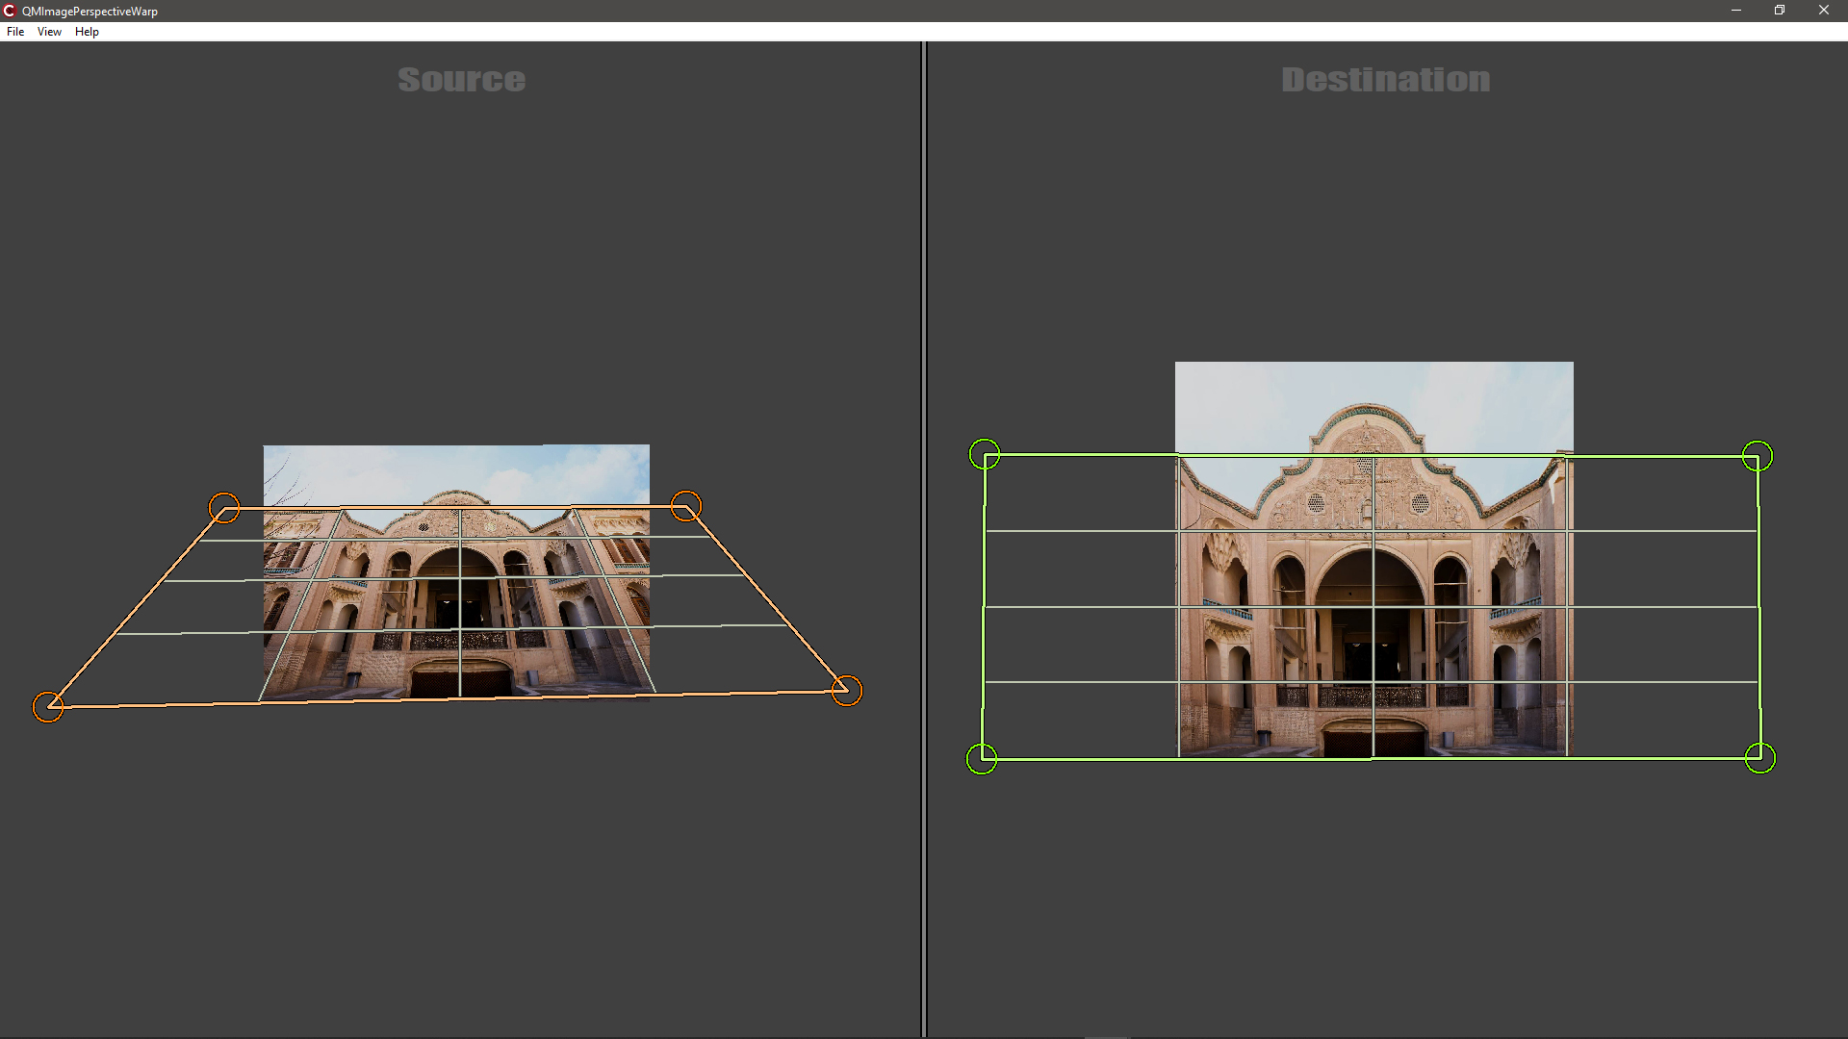The image size is (1848, 1039).
Task: Click the warped image in the Destination panel
Action: 1373,558
